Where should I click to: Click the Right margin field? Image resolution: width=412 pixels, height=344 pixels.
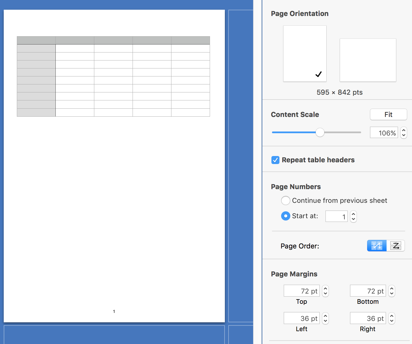368,318
